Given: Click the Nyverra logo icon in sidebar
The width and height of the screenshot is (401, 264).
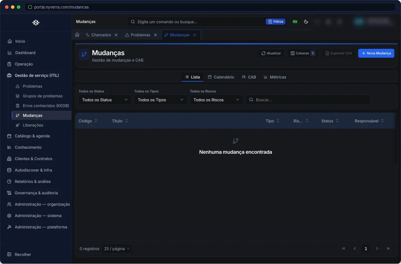Looking at the screenshot, I should (x=36, y=22).
